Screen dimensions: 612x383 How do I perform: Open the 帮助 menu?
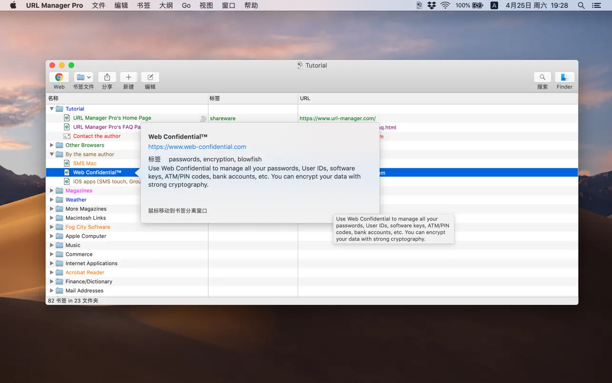pos(251,6)
